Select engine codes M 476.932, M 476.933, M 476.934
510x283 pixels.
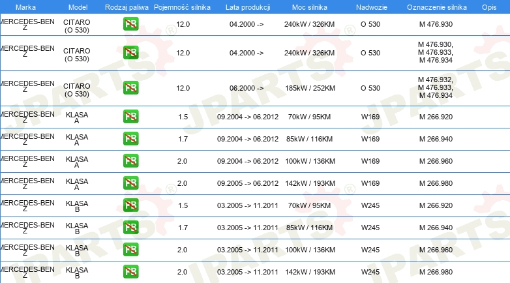[436, 87]
